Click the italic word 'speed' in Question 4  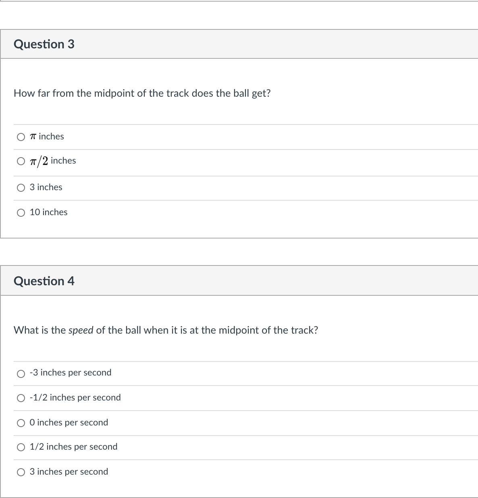pos(81,330)
